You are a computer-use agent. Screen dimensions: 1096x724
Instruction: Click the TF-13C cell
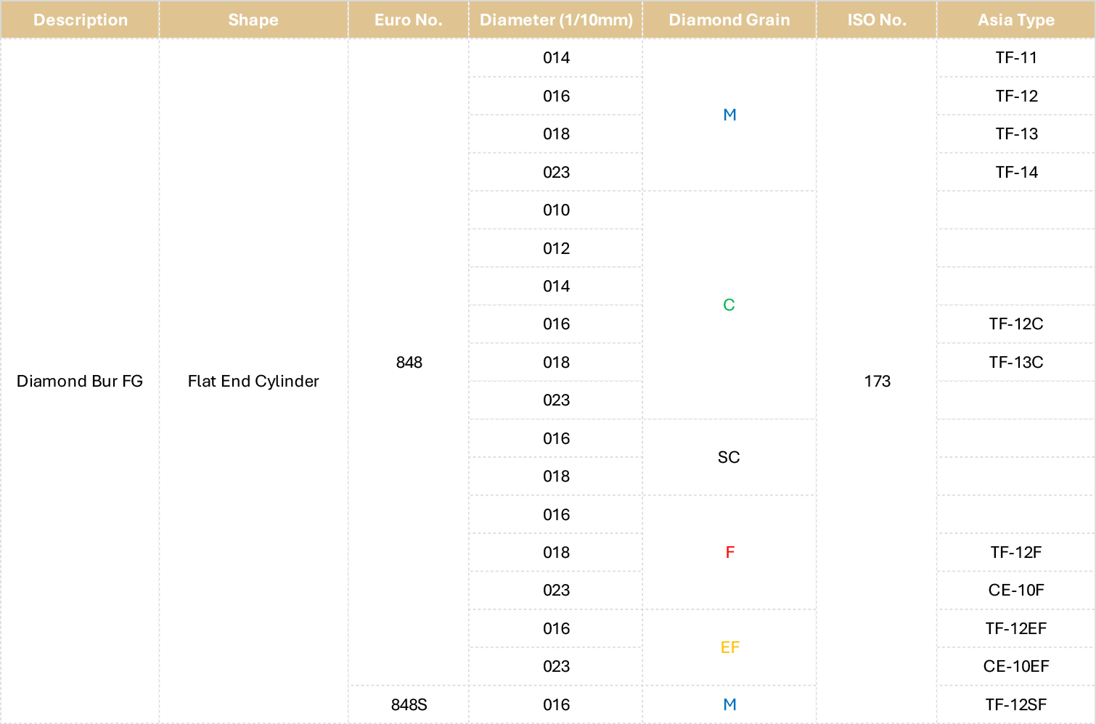[x=1016, y=362]
